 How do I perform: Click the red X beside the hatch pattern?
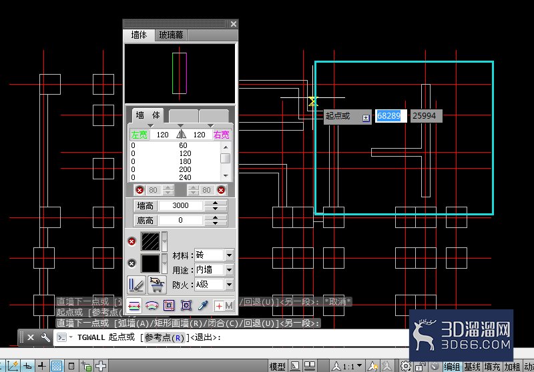tap(131, 241)
